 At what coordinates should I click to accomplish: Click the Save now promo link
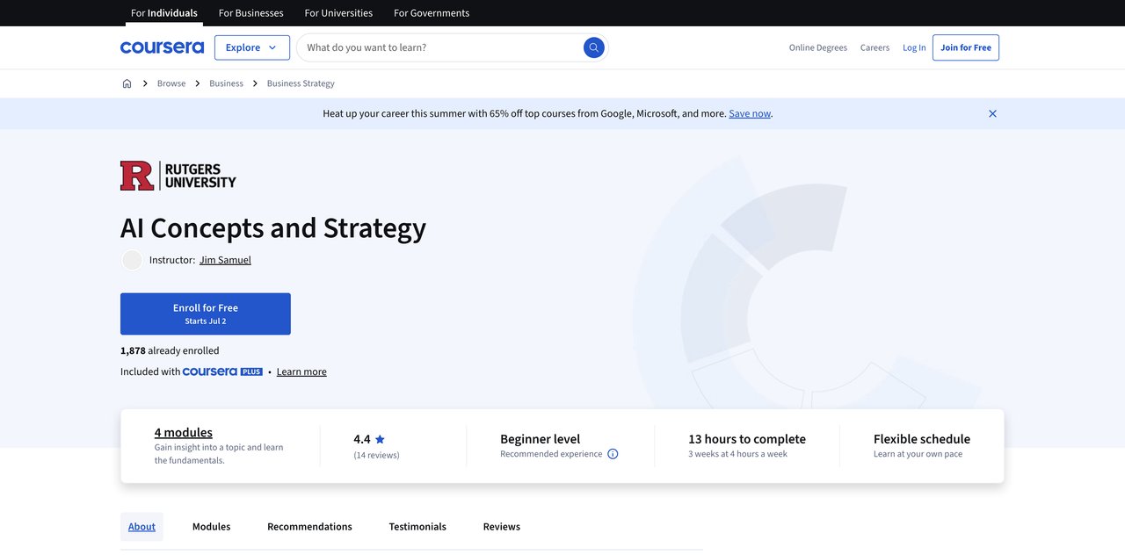(x=750, y=113)
